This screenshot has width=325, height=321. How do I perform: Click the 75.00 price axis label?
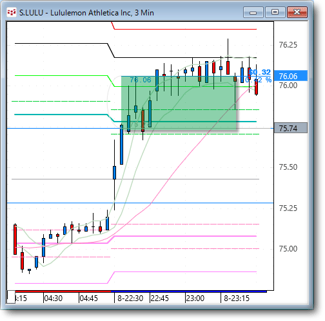coord(288,249)
